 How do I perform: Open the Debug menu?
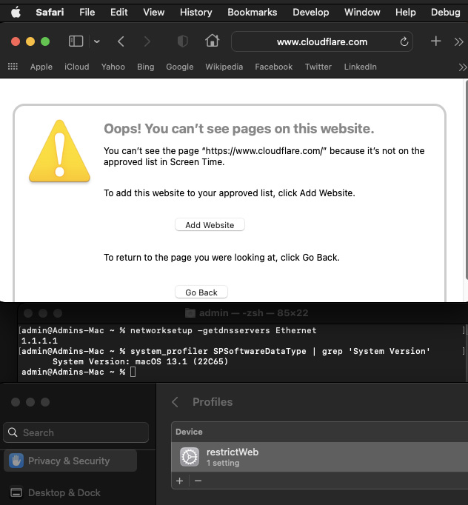coord(446,13)
